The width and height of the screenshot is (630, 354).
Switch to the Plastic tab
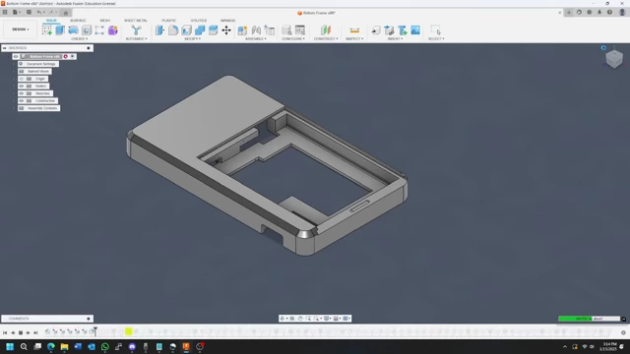(168, 21)
